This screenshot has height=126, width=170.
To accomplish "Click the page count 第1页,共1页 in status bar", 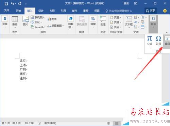I will point(11,123).
